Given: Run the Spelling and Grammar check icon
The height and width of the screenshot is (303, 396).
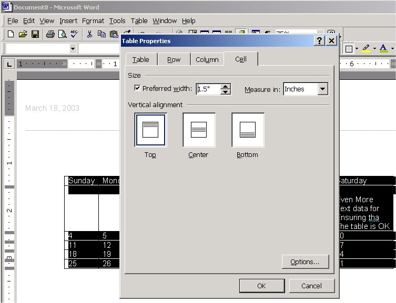Looking at the screenshot, I should tap(74, 35).
